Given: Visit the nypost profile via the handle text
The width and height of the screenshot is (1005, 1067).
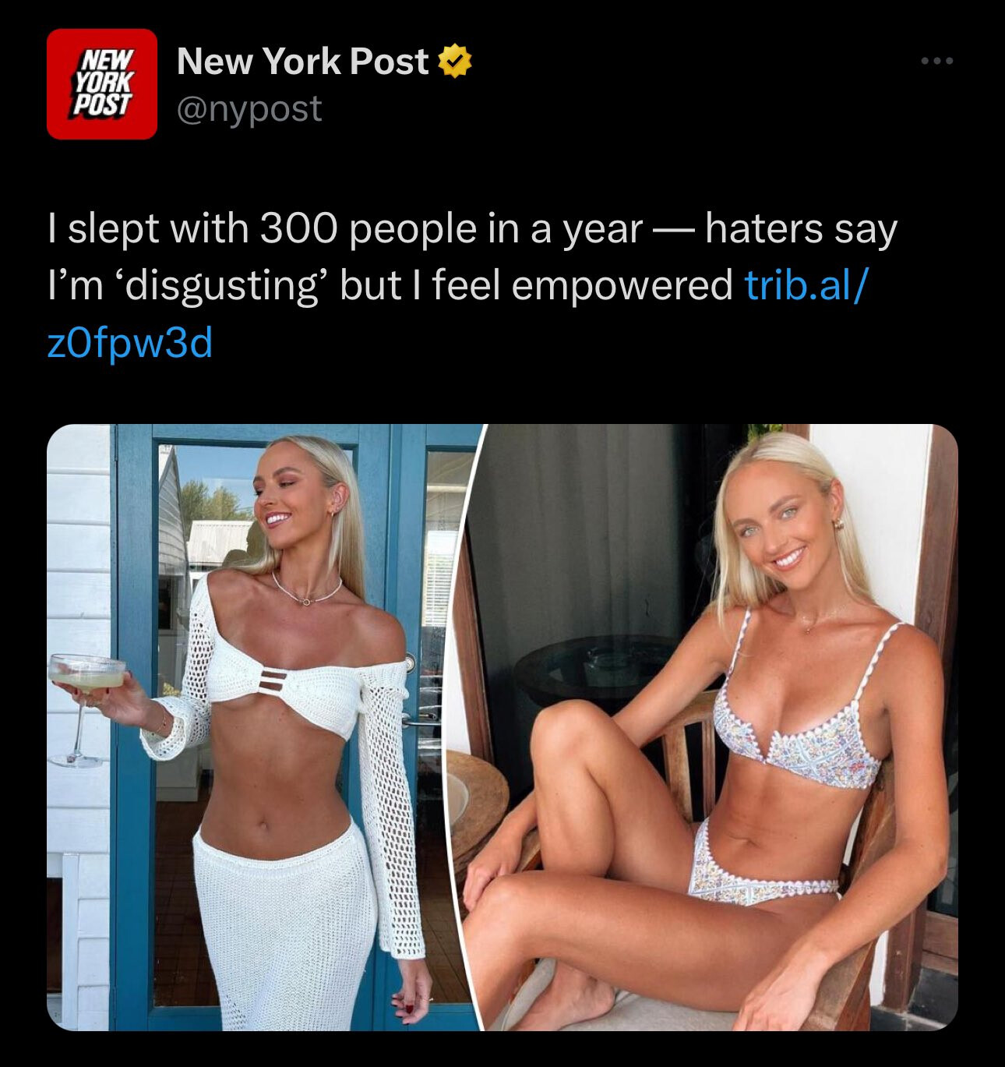Looking at the screenshot, I should [x=249, y=109].
